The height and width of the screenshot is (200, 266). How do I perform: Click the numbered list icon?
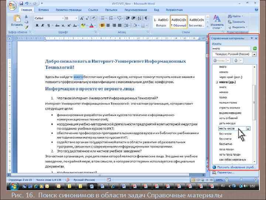(x=111, y=18)
